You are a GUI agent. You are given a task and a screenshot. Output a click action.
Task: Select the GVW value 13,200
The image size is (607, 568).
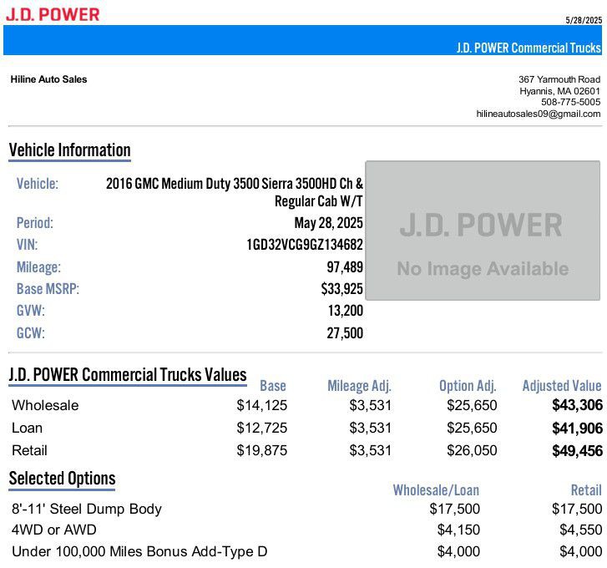pyautogui.click(x=346, y=311)
